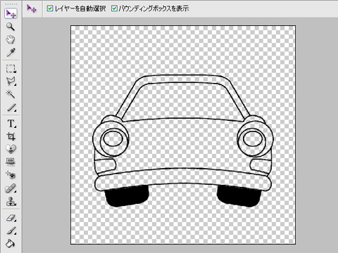This screenshot has height=253, width=338.
Task: Select the Eraser tool
Action: click(11, 218)
